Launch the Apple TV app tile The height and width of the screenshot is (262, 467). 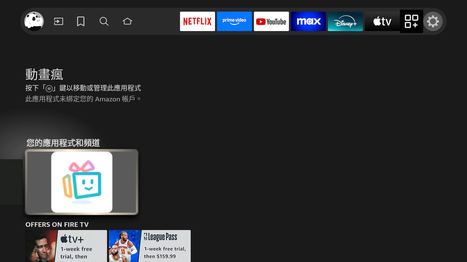click(x=382, y=21)
